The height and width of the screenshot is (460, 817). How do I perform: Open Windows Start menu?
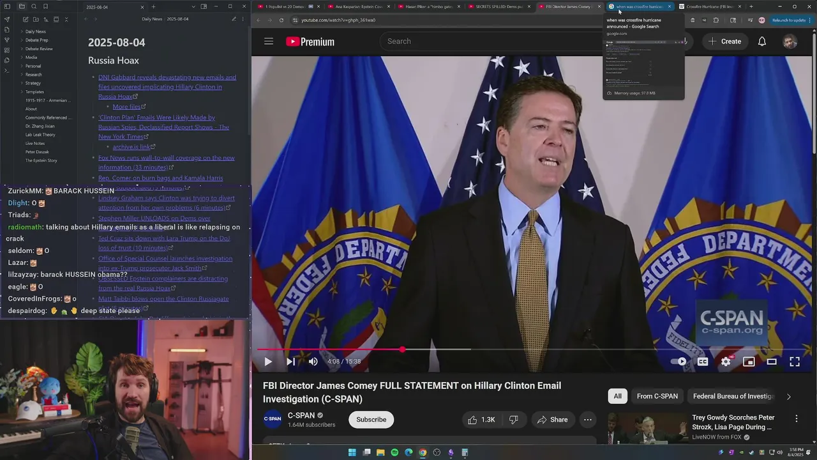pos(352,452)
